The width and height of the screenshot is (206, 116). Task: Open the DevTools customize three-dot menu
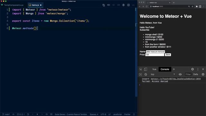pos(198,69)
